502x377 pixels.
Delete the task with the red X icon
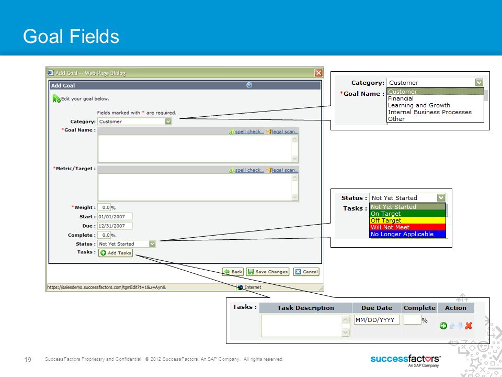point(469,326)
